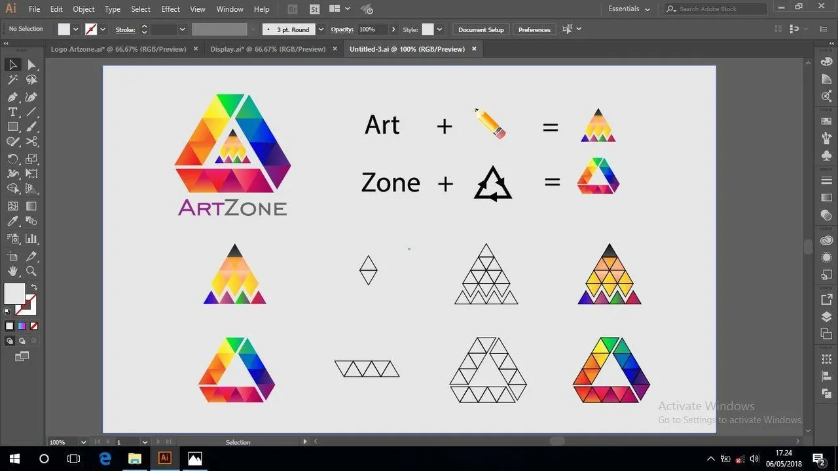Screen dimensions: 838x471
Task: Set paint mode to Color
Action: (x=10, y=326)
